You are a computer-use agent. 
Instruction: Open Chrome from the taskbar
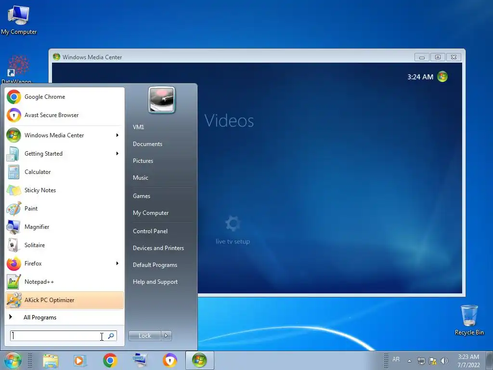(110, 360)
